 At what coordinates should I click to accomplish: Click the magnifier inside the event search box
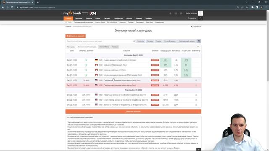(x=134, y=41)
